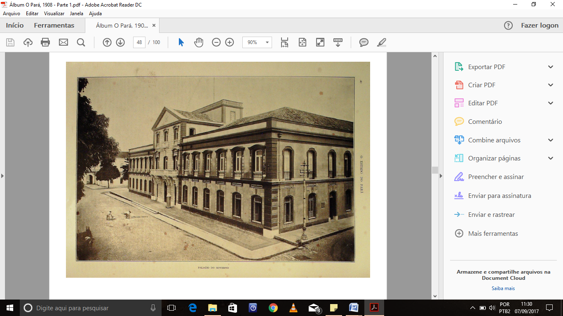This screenshot has width=563, height=316.
Task: Click Fazer logon button
Action: point(540,26)
